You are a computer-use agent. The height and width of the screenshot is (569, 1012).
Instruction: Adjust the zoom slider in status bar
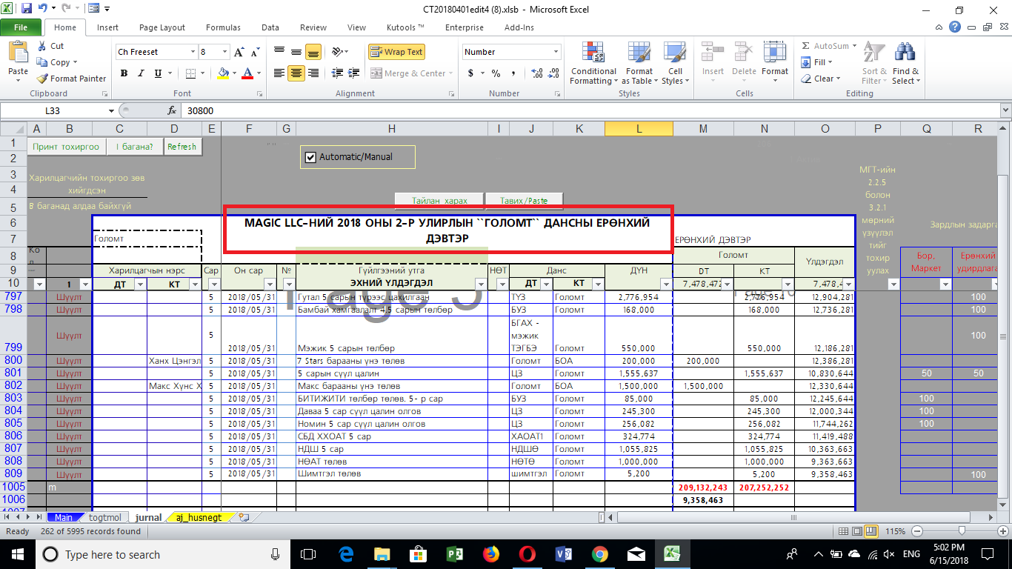click(x=960, y=531)
